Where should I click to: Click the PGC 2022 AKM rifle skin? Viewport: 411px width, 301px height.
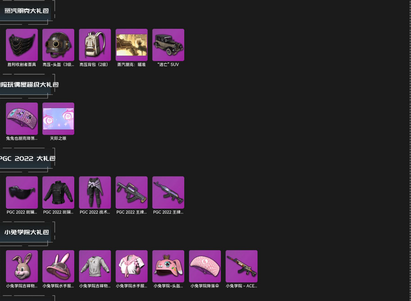tap(168, 192)
